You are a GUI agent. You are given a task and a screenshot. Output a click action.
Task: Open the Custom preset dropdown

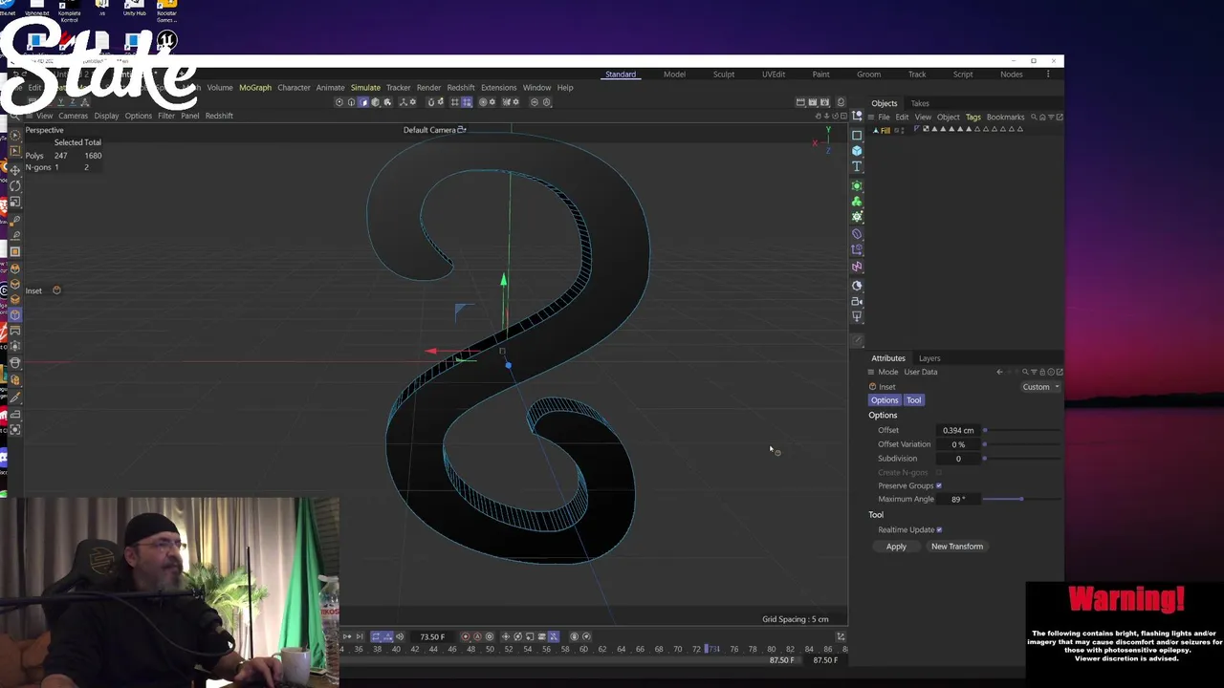[1039, 387]
